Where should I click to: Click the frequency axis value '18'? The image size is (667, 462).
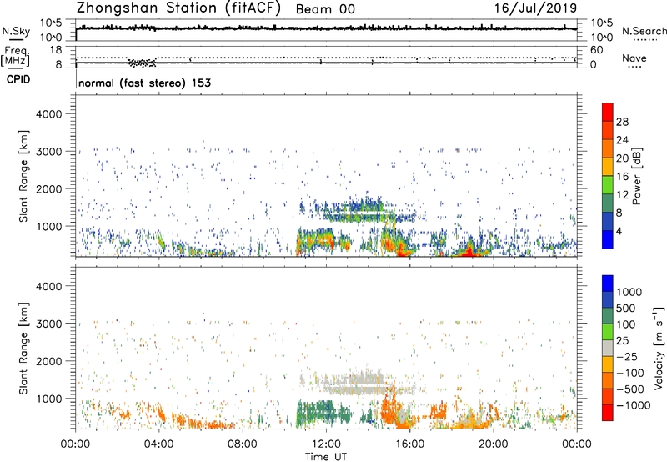[x=56, y=50]
